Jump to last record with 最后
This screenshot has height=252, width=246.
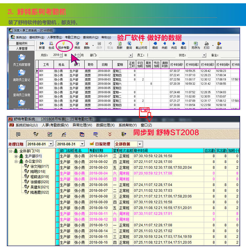click(183, 45)
